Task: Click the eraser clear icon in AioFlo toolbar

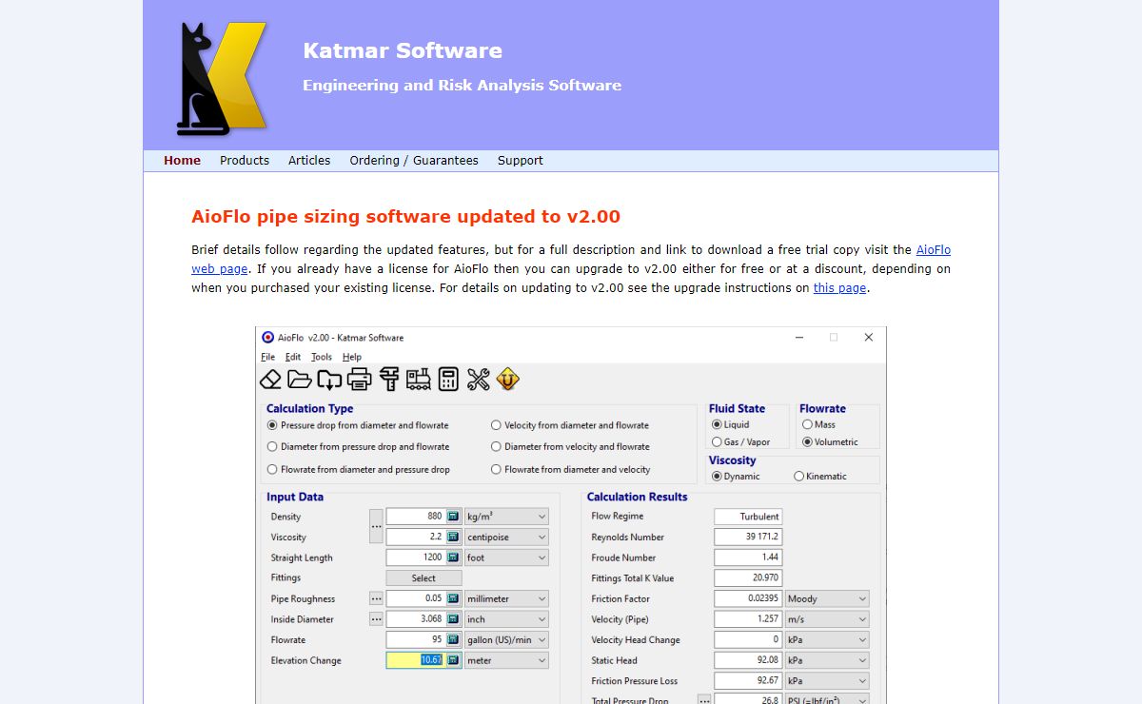Action: (x=270, y=380)
